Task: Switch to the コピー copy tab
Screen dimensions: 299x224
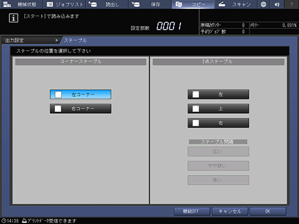Action: (193, 4)
